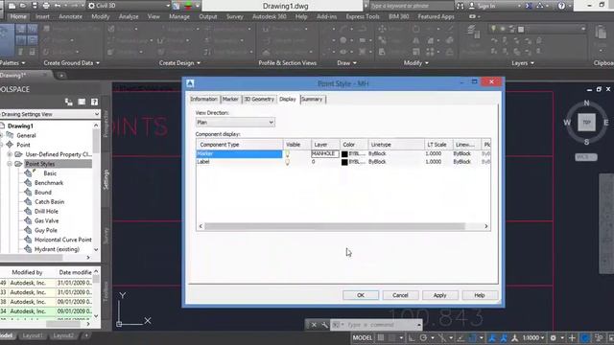This screenshot has width=614, height=345.
Task: Click the Plot printer icon in quick access toolbar
Action: 46,6
